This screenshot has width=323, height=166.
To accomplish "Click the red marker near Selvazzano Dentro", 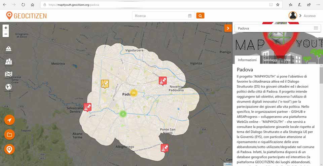I will pyautogui.click(x=87, y=108).
